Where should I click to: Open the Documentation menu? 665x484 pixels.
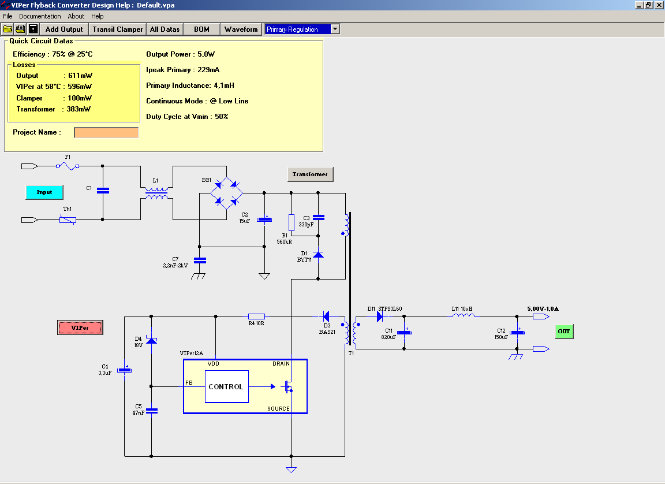click(40, 16)
